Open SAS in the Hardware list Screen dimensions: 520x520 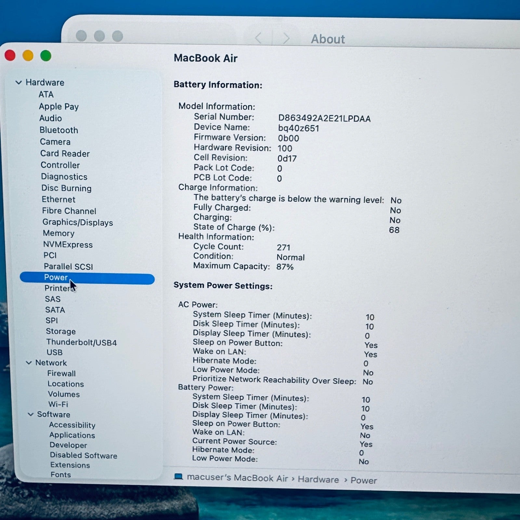point(53,299)
